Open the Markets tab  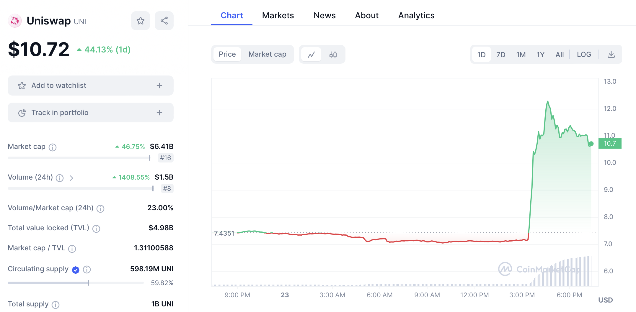click(278, 15)
